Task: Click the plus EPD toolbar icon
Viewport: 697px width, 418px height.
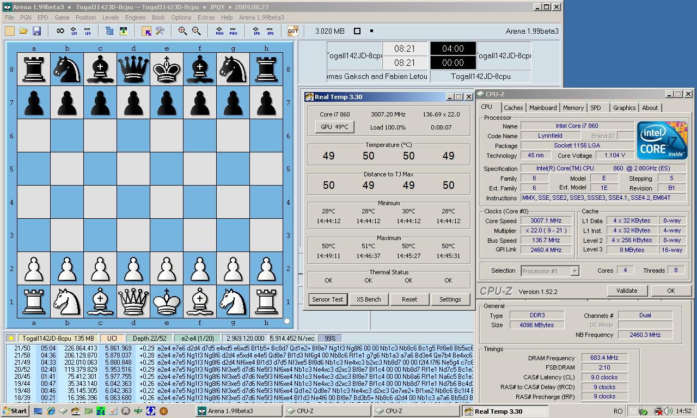Action: click(x=256, y=31)
